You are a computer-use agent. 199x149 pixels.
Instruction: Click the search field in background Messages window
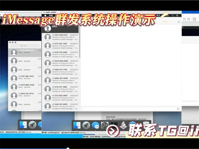(25, 46)
